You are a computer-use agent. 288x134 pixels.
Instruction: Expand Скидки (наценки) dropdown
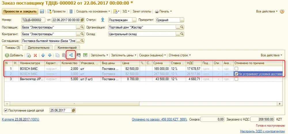pos(152,55)
